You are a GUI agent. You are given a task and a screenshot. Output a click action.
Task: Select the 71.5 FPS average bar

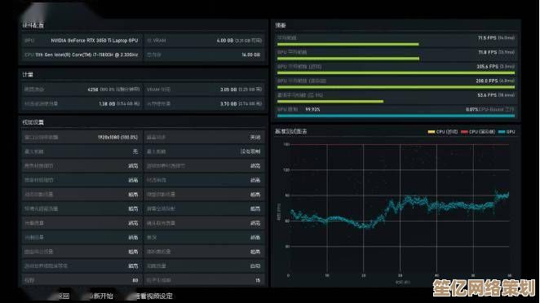tap(347, 44)
